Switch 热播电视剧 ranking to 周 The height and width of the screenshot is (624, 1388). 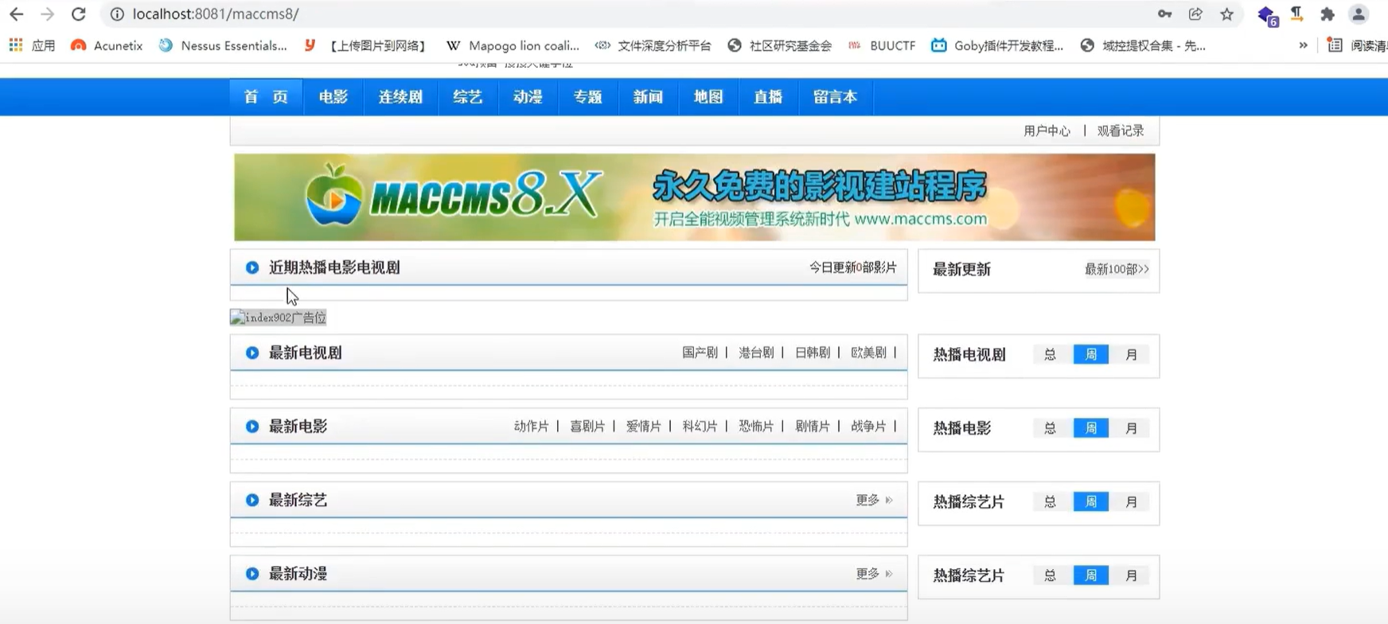pyautogui.click(x=1091, y=354)
